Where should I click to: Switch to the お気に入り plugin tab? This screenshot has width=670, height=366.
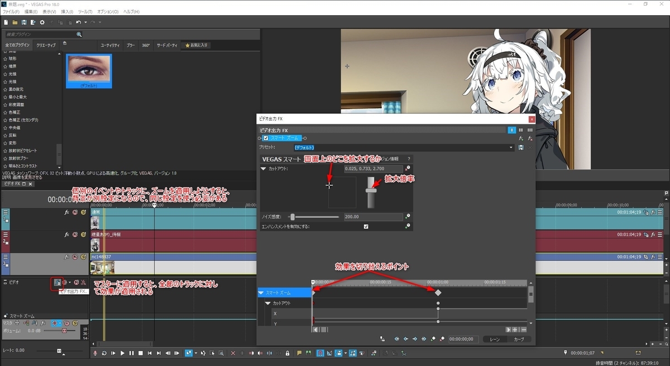[x=197, y=45]
